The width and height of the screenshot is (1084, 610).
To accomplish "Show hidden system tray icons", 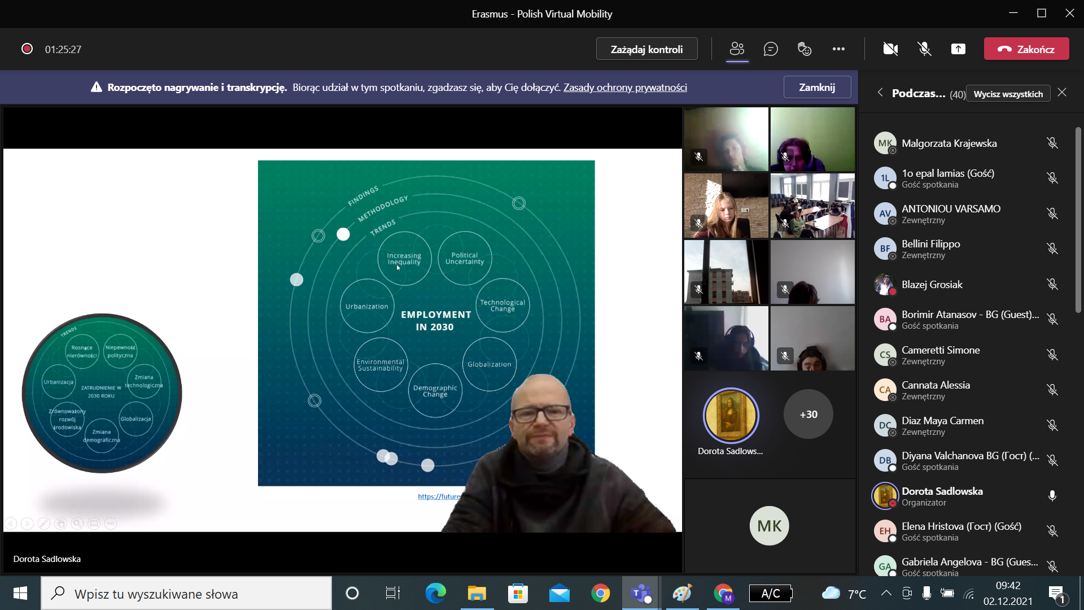I will [886, 593].
